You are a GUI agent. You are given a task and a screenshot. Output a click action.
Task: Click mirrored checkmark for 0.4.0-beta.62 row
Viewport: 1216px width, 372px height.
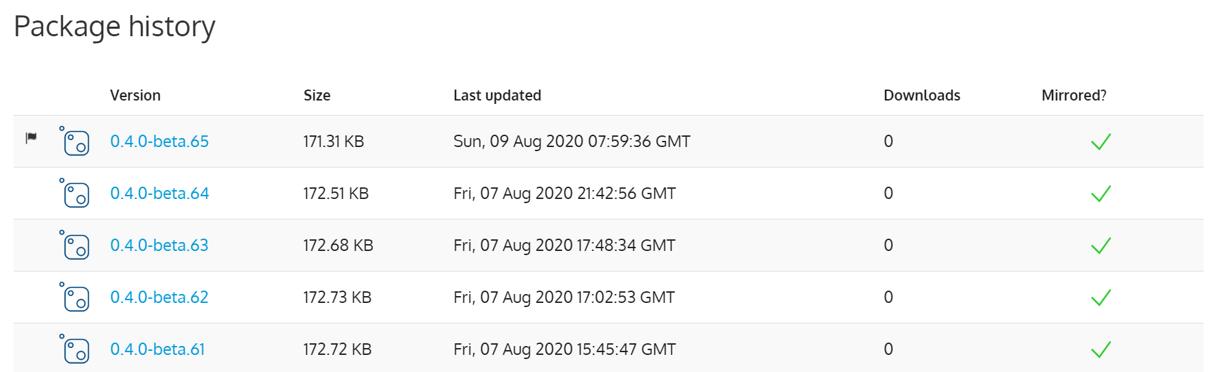tap(1101, 297)
